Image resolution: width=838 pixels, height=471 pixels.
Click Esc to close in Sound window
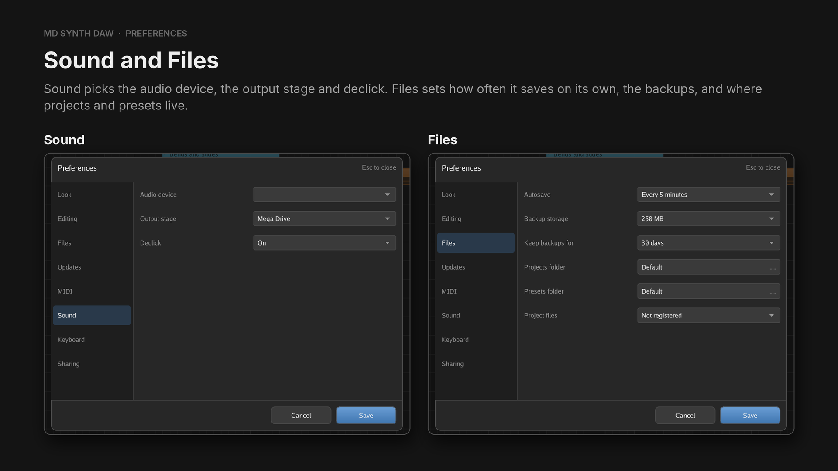379,167
